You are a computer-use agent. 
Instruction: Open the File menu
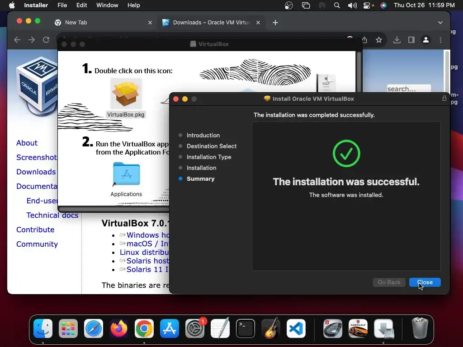pyautogui.click(x=62, y=5)
